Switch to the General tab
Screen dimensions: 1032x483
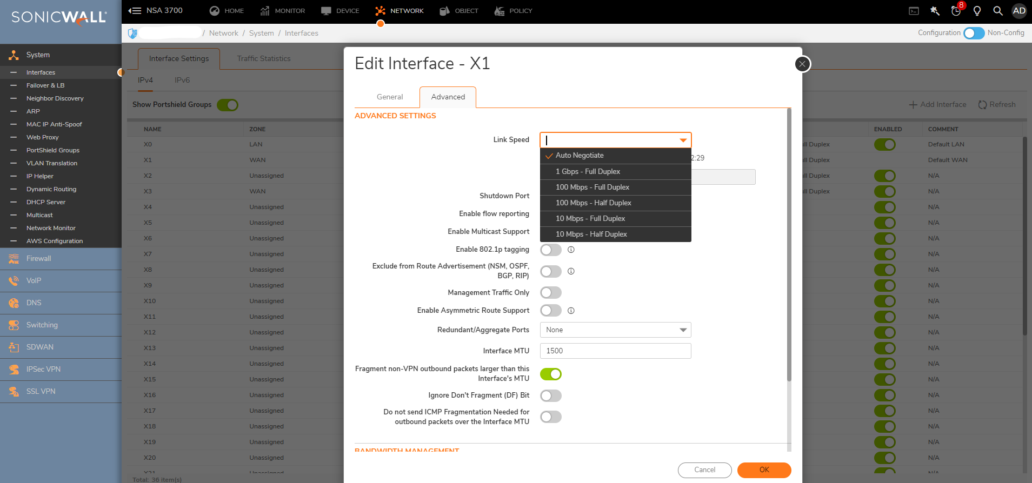pos(389,97)
